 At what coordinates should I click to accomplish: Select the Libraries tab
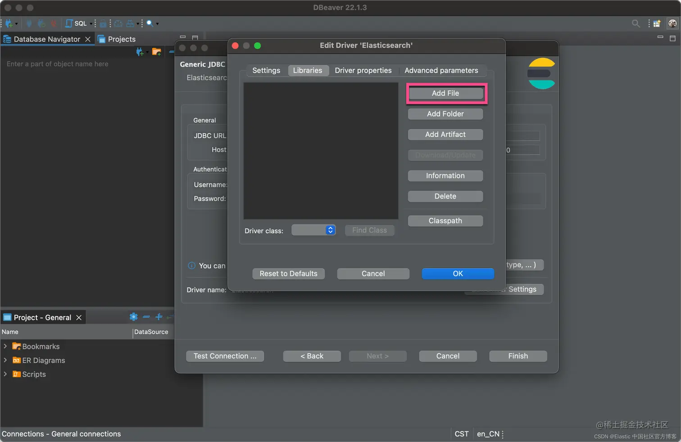pos(308,71)
